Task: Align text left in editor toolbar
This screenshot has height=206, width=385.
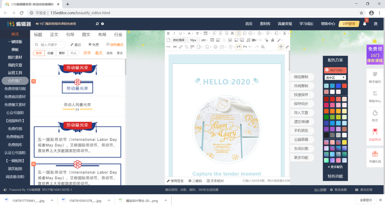Action: pyautogui.click(x=214, y=33)
